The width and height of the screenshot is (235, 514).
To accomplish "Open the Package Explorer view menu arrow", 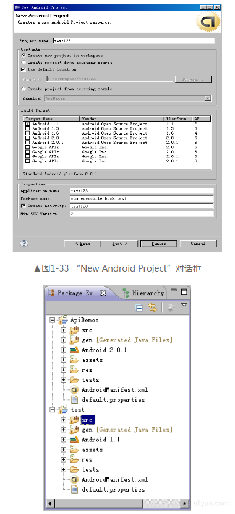I will (184, 305).
